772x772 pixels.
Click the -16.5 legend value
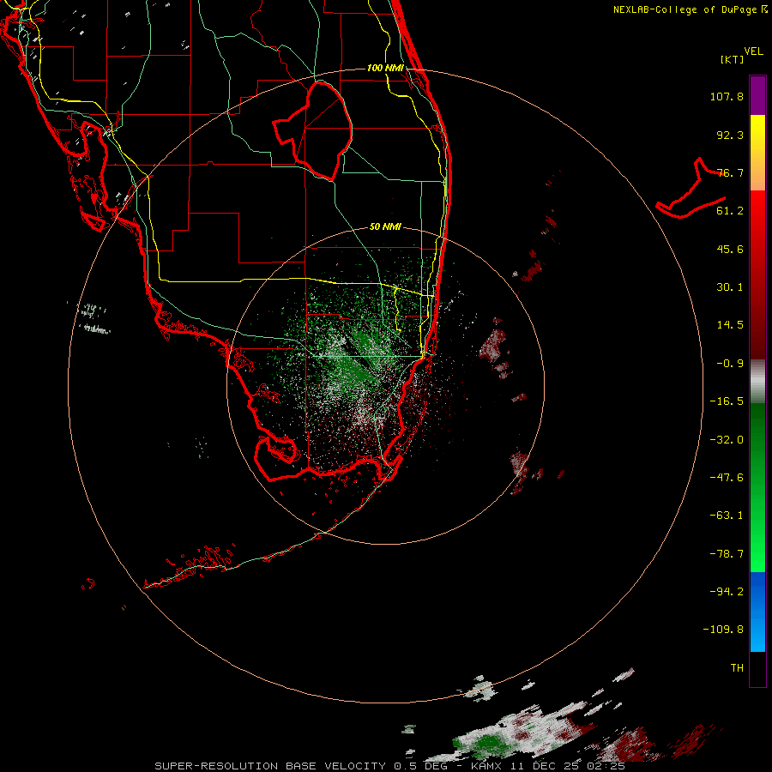[727, 401]
